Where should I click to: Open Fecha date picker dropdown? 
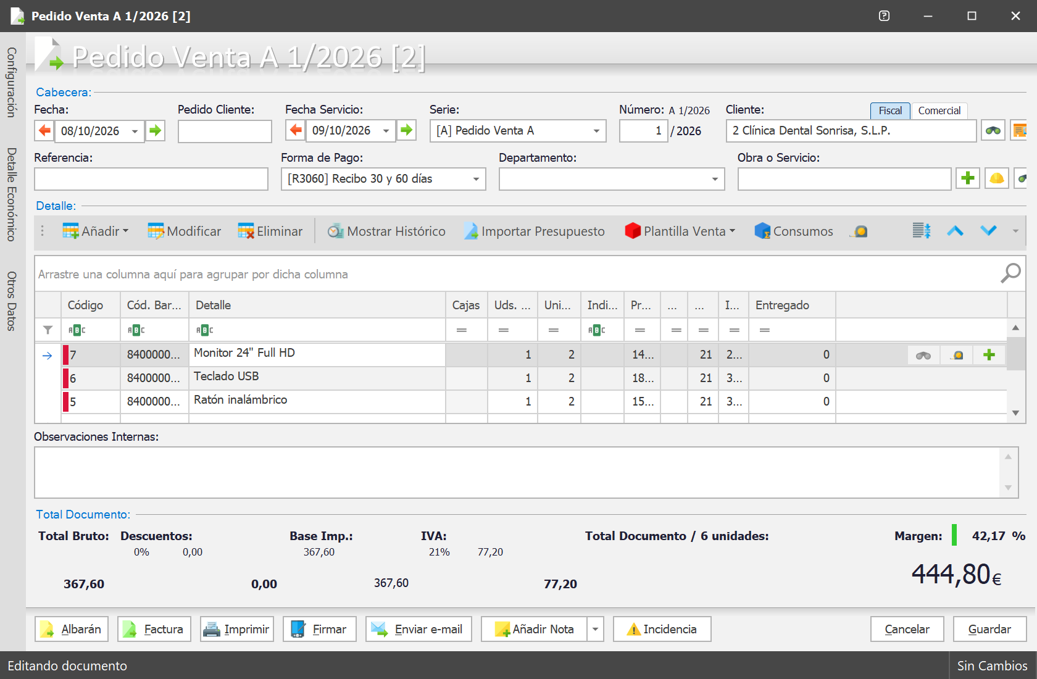pyautogui.click(x=135, y=131)
